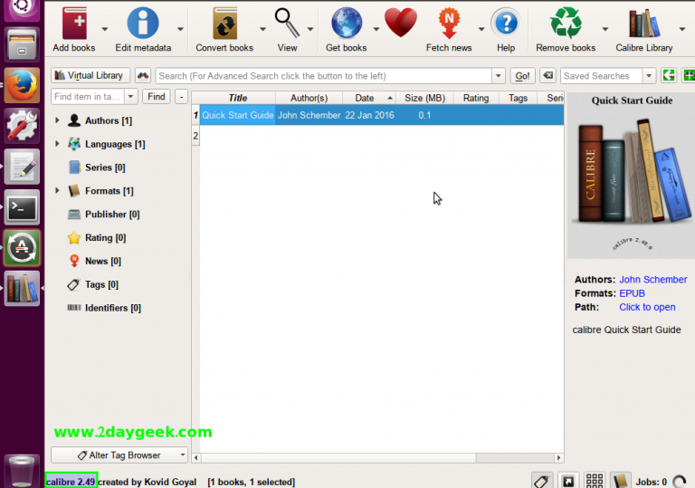This screenshot has height=488, width=695.
Task: Open the View dropdown arrow
Action: point(310,29)
